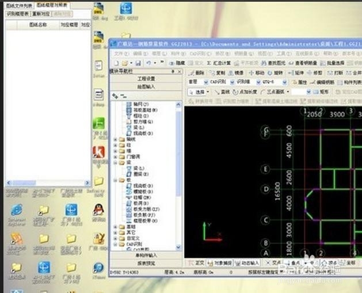Activate the 选择 selection tool
Screen dimensions: 362x293
197,92
